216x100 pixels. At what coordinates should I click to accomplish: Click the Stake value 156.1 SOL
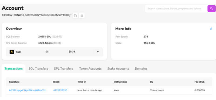[149, 43]
